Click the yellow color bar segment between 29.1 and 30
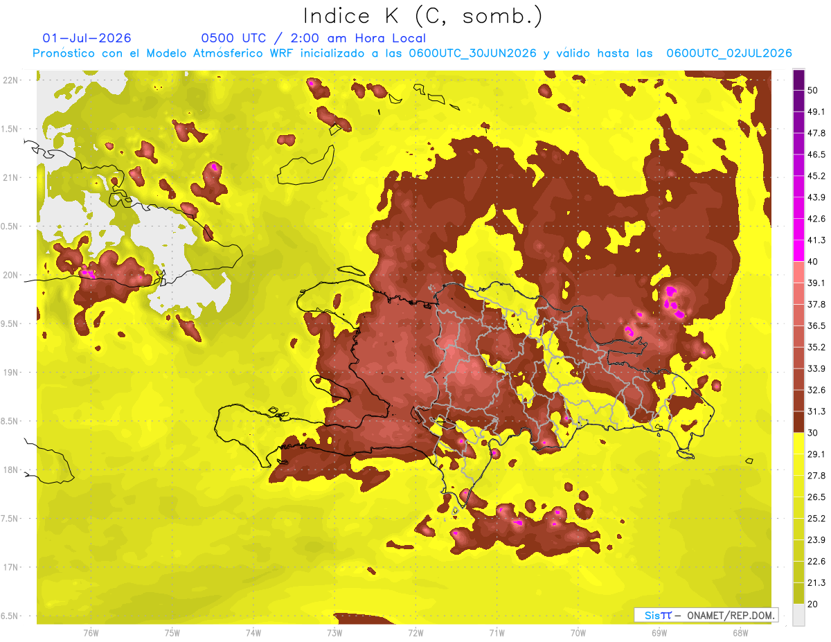The width and height of the screenshot is (831, 642). pyautogui.click(x=798, y=443)
